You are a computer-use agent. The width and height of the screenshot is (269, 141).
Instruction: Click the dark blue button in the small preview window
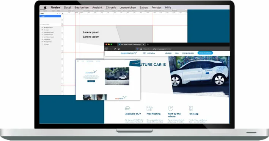(x=91, y=81)
